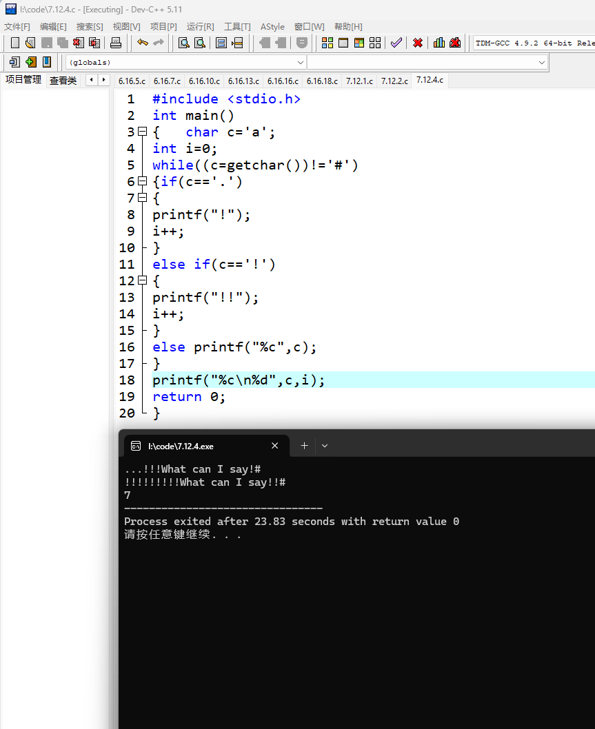Open the 帮助[H] menu
Screen dimensions: 595x729
348,26
